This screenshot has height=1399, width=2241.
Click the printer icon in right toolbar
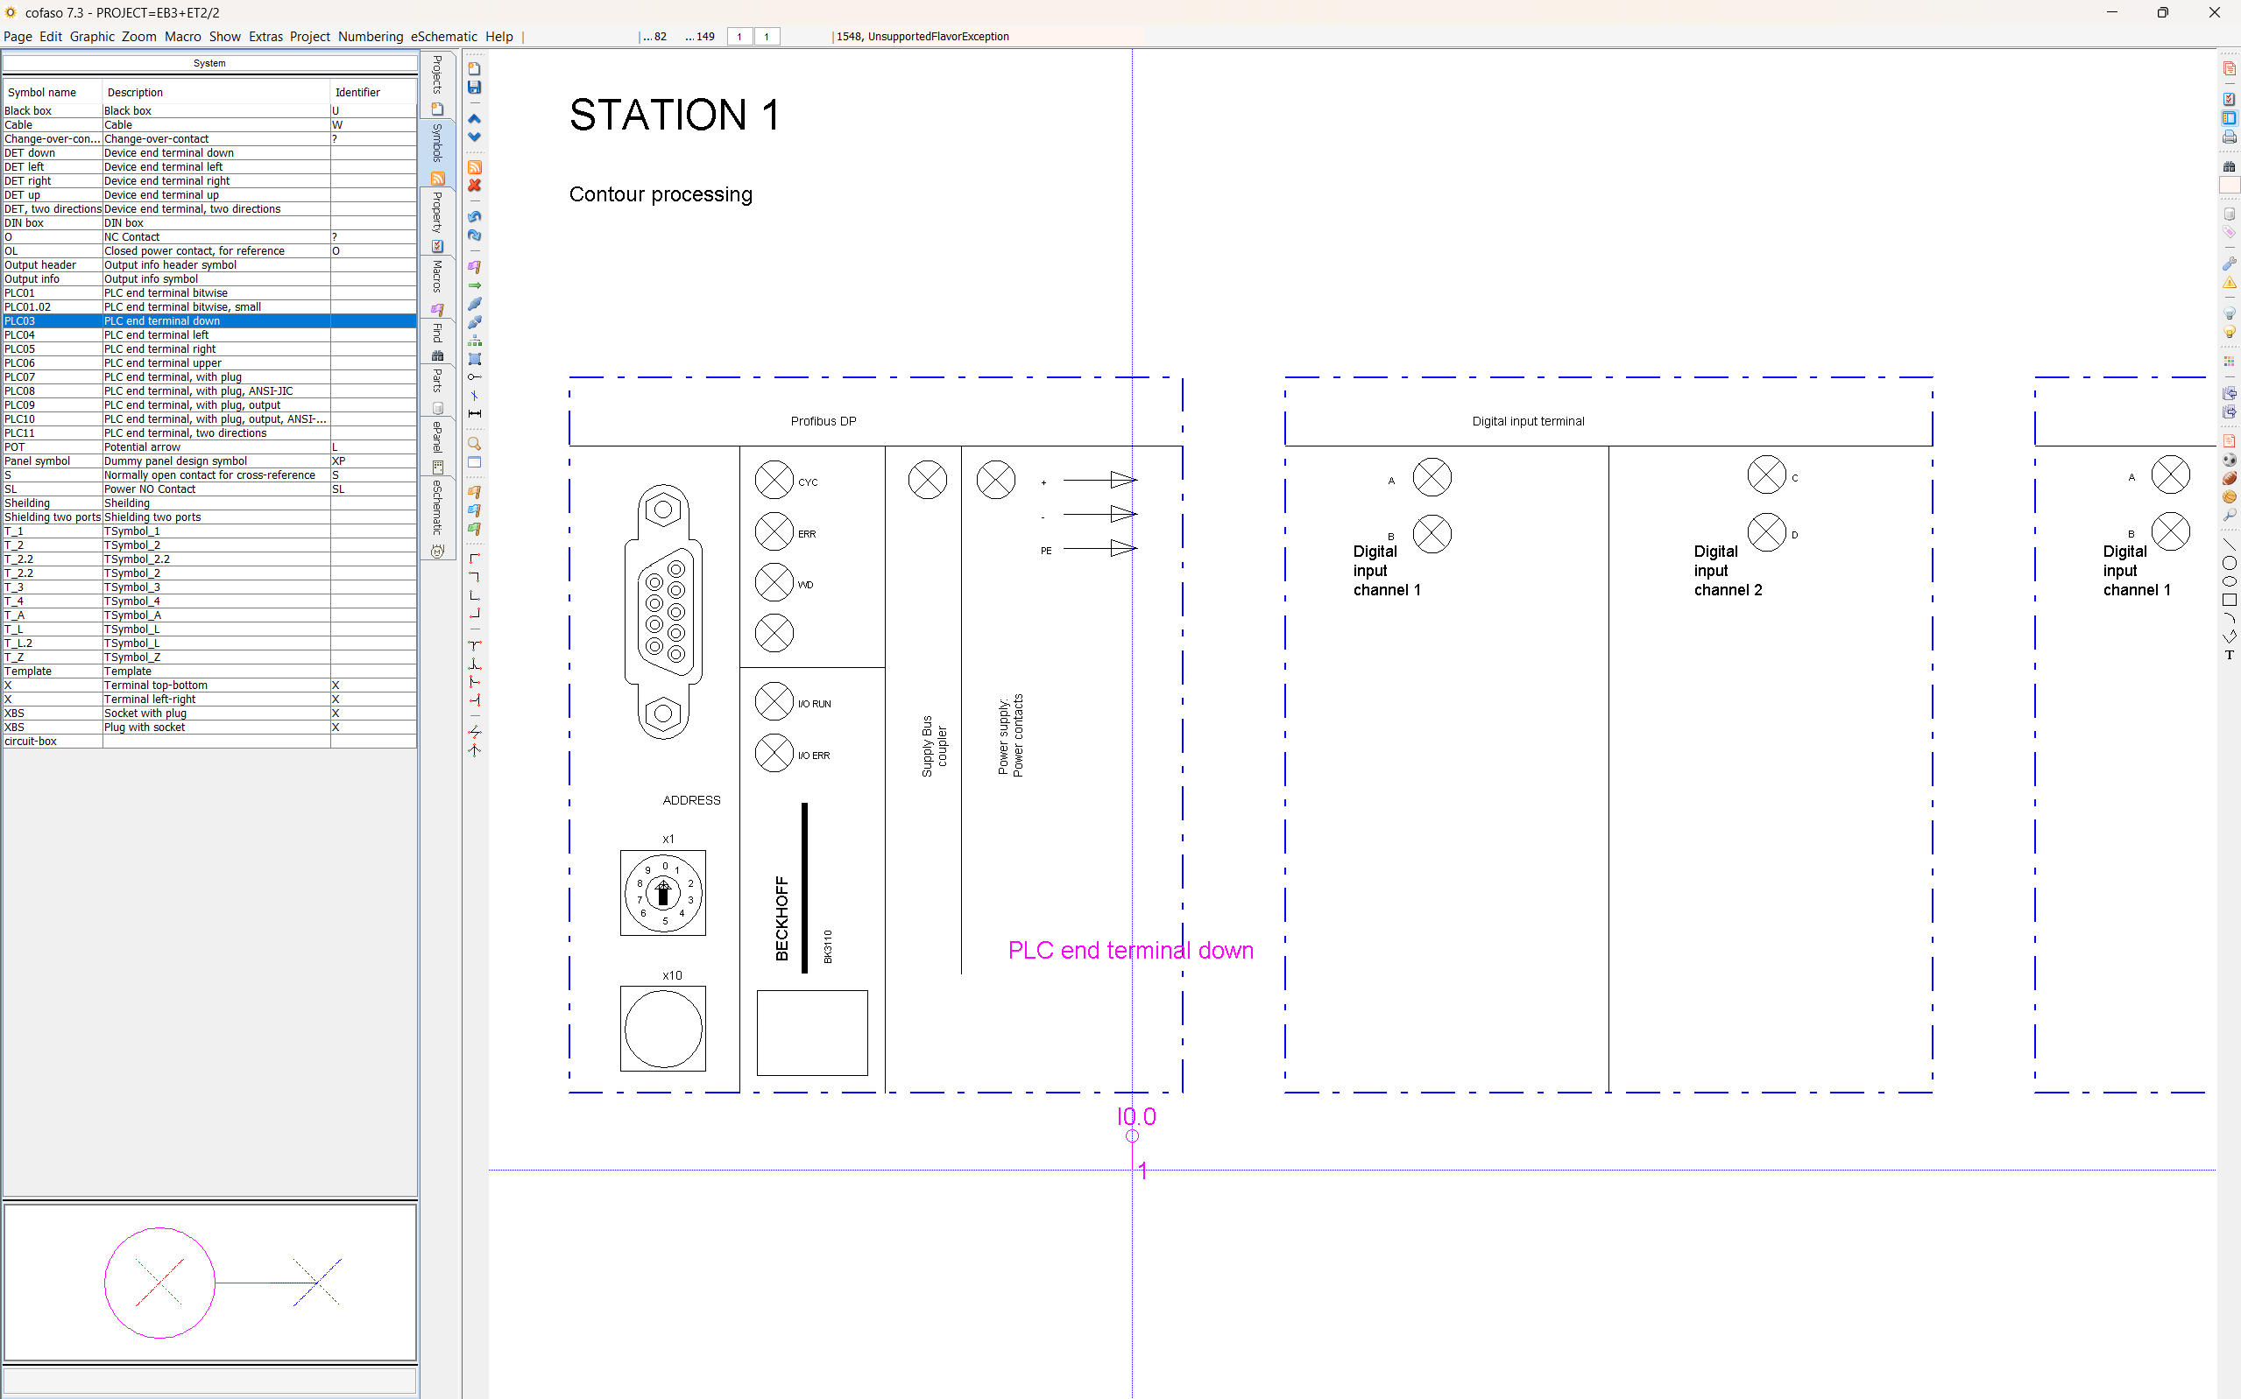pyautogui.click(x=2229, y=137)
